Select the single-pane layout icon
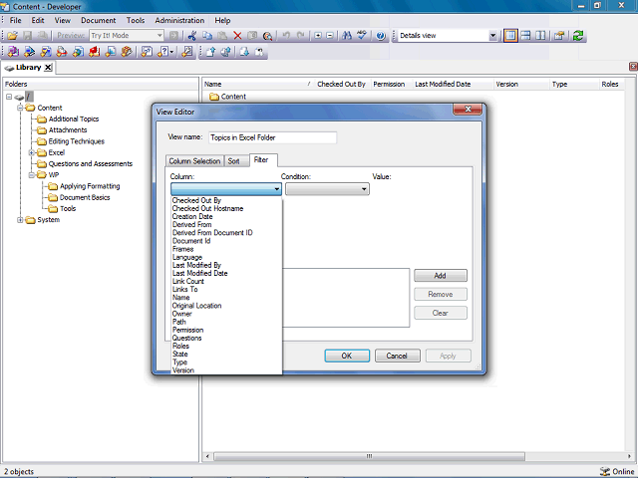The width and height of the screenshot is (638, 478). click(x=510, y=36)
